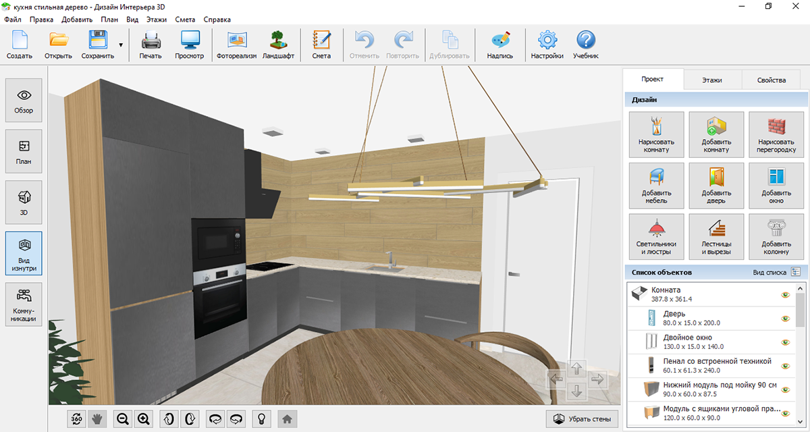
Task: Click the zoom in magnifier icon
Action: (x=143, y=419)
